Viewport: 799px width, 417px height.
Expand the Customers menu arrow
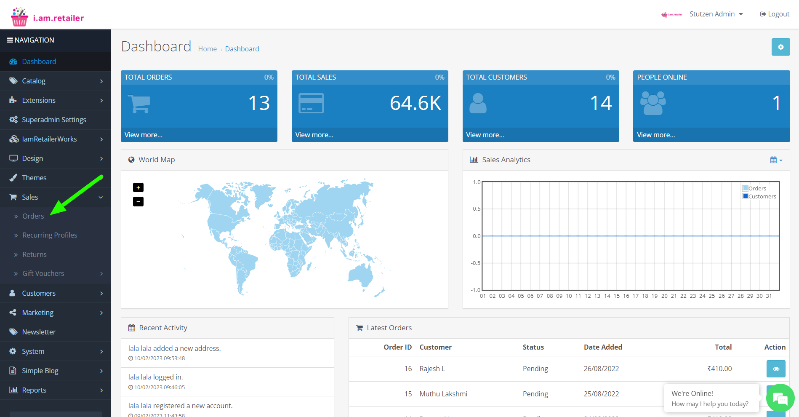point(101,293)
